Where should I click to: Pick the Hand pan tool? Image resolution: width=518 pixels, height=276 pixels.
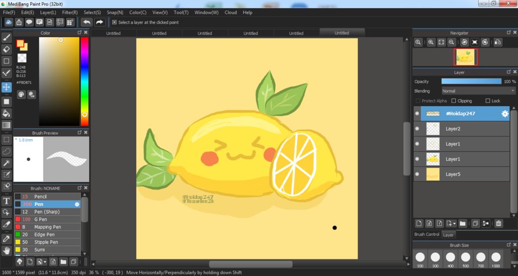click(x=7, y=250)
